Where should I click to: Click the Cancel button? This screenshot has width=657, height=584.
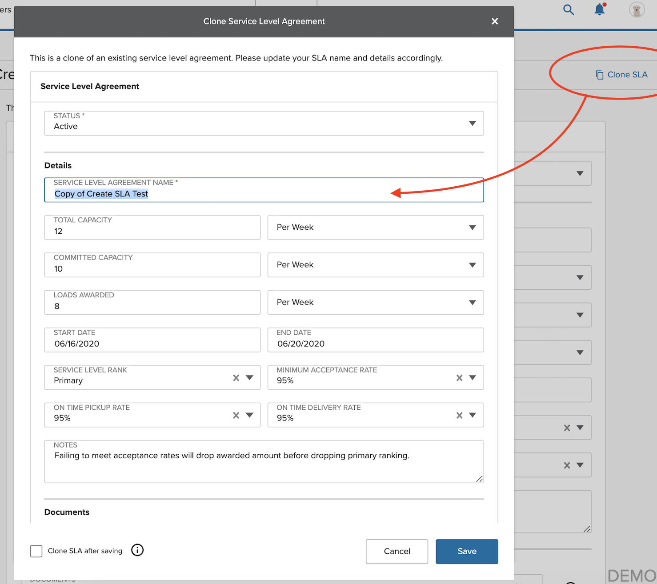click(397, 552)
